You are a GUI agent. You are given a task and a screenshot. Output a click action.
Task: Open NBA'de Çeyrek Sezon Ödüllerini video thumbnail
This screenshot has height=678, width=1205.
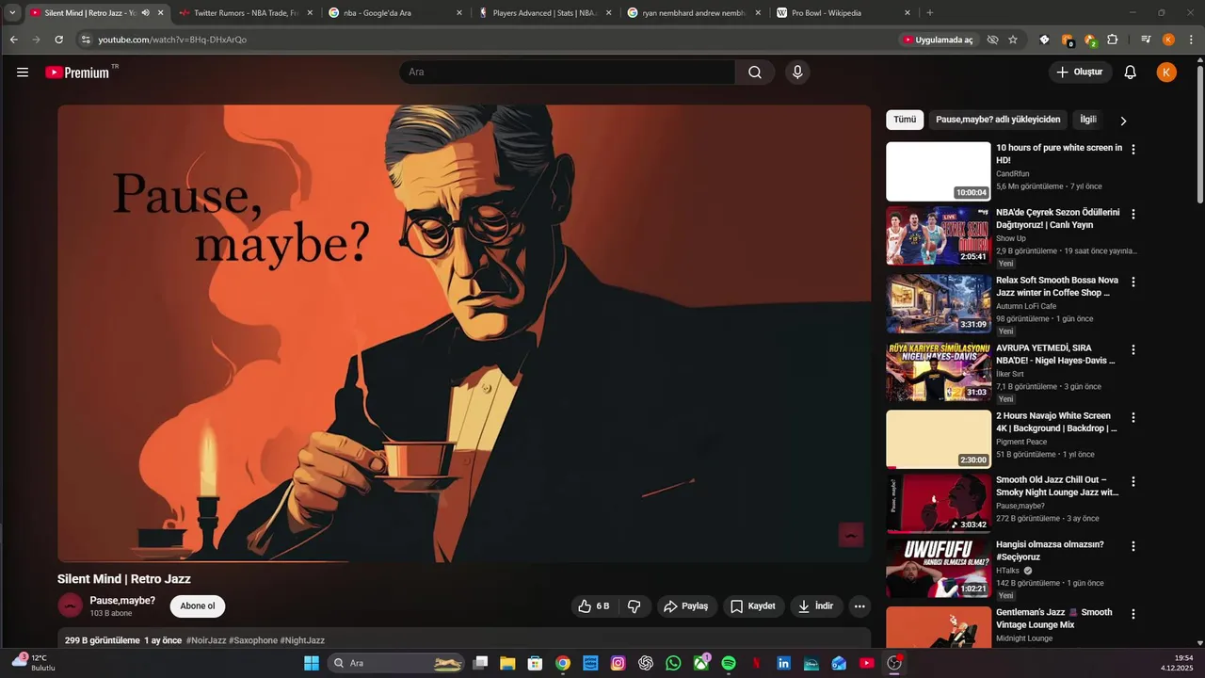click(x=939, y=236)
